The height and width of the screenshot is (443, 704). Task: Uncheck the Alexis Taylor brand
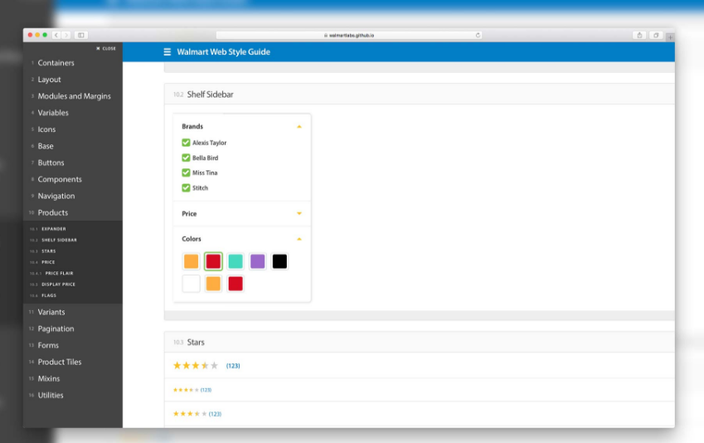186,143
